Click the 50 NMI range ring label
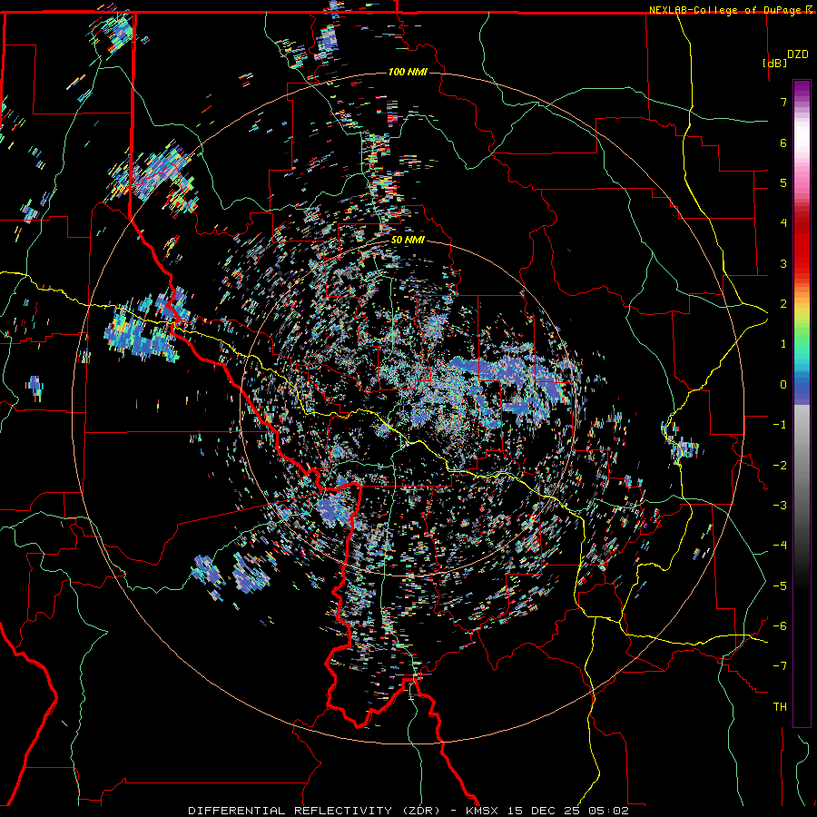The image size is (817, 817). (x=408, y=241)
